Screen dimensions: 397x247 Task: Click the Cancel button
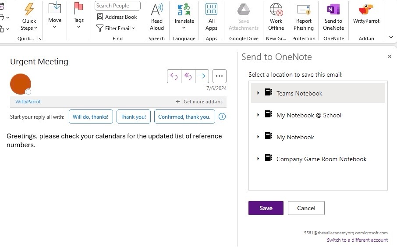click(x=306, y=208)
